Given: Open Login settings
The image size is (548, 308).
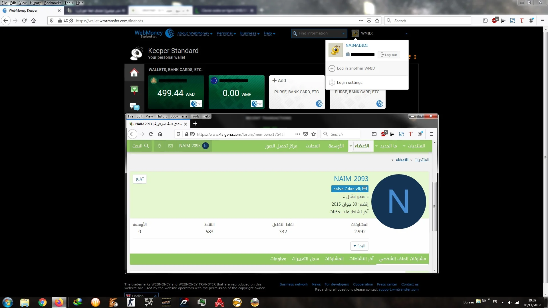Looking at the screenshot, I should point(349,83).
